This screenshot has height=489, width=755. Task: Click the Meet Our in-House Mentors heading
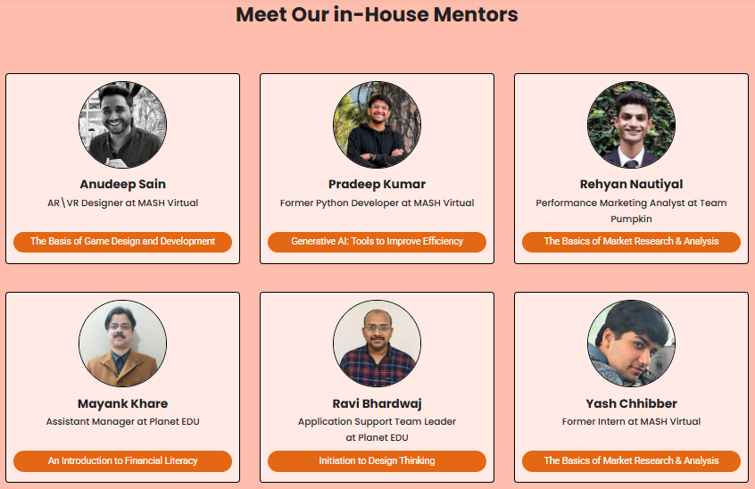(377, 15)
